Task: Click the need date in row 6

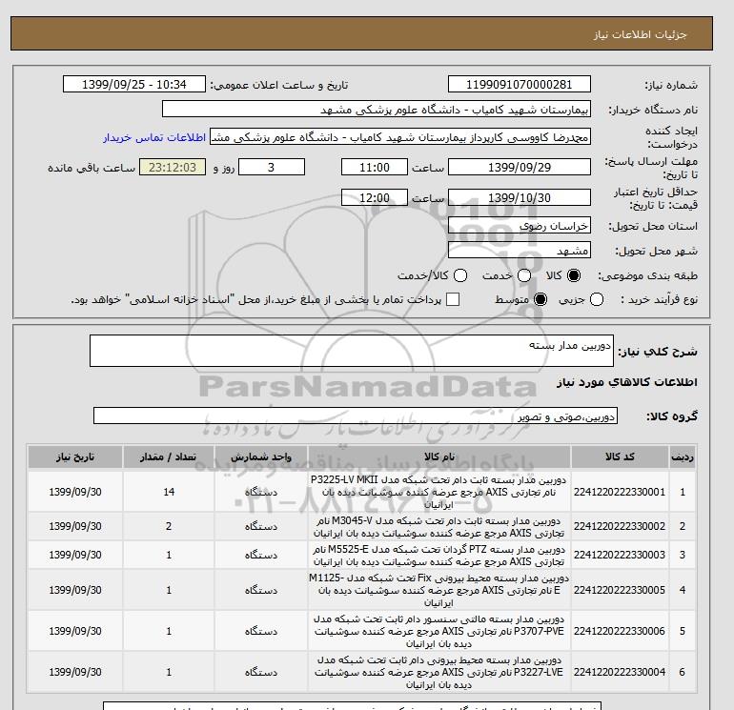Action: click(x=75, y=672)
